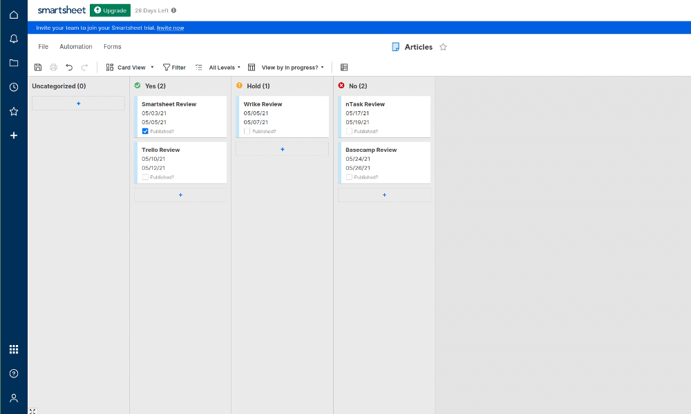This screenshot has width=691, height=414.
Task: Click date 05/03/21 on Smartsheet Review card
Action: coord(154,113)
